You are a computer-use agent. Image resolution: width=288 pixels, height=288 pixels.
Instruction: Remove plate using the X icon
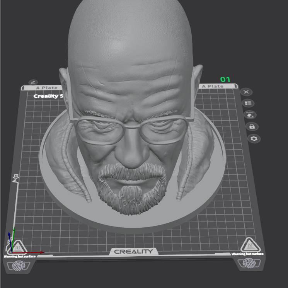pos(246,92)
